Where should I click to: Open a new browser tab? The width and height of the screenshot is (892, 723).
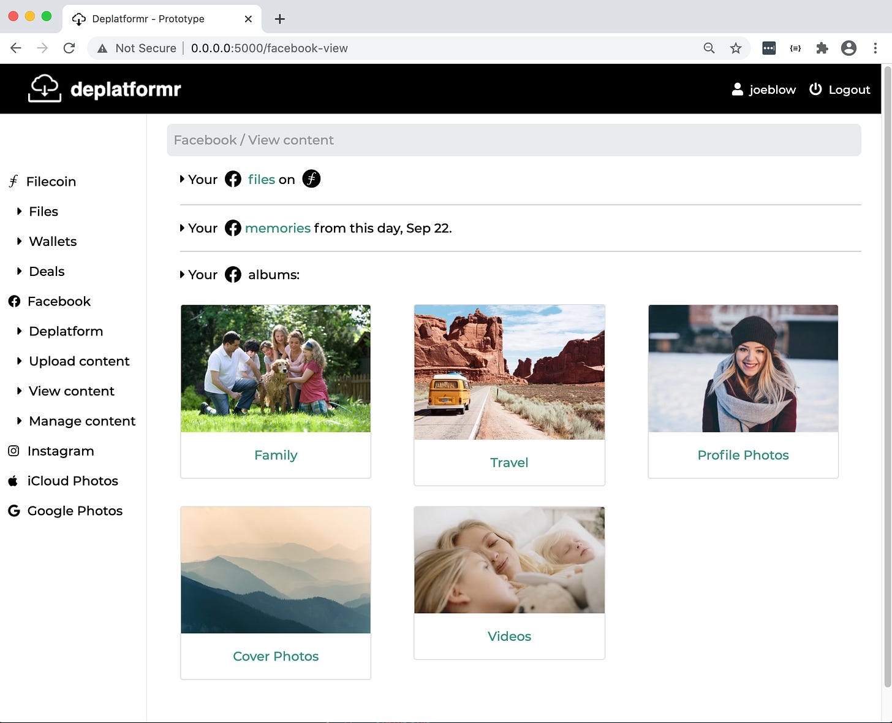coord(280,19)
